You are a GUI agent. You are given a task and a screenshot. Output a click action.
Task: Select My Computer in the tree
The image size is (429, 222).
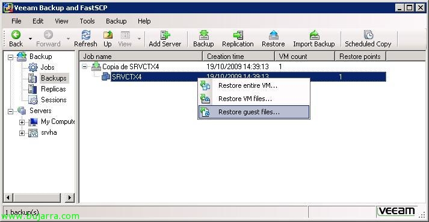tap(58, 122)
